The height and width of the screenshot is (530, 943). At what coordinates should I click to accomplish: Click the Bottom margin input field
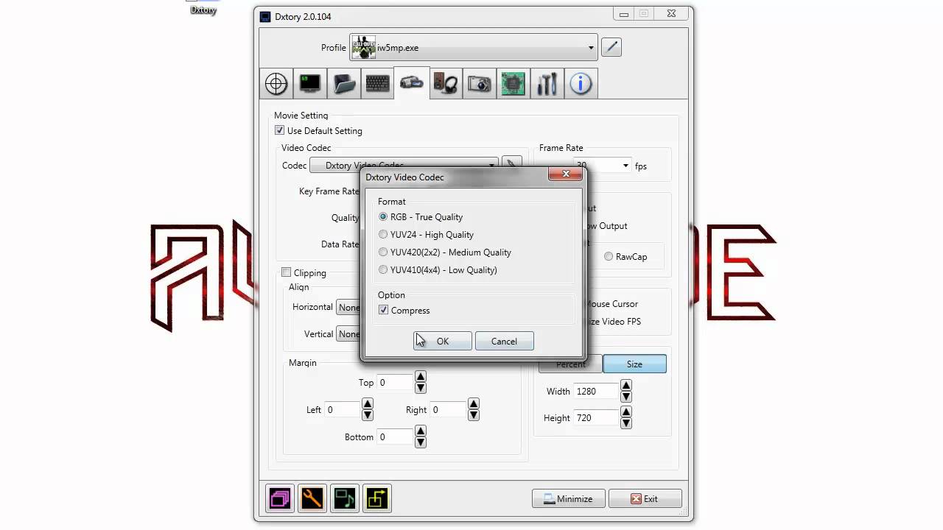tap(395, 437)
